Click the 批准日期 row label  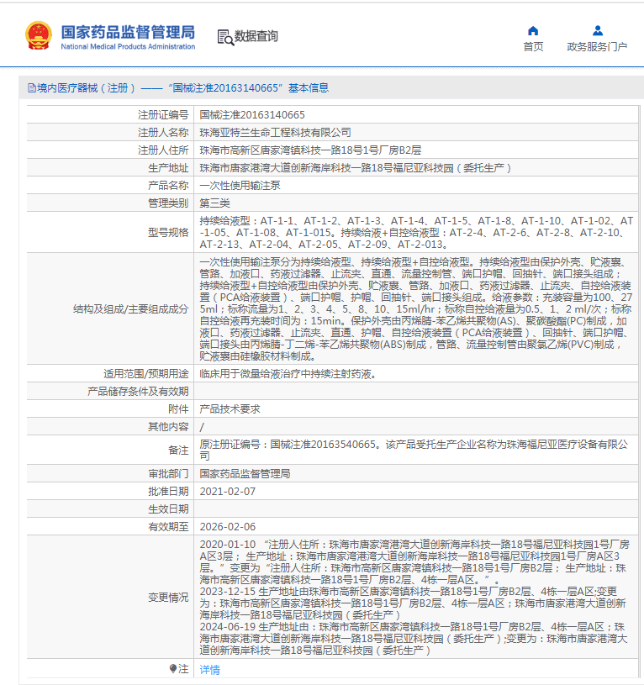coord(168,492)
